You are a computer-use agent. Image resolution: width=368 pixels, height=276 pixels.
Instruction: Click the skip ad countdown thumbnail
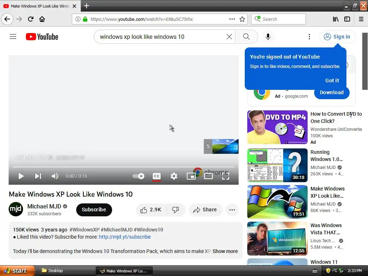click(x=221, y=146)
